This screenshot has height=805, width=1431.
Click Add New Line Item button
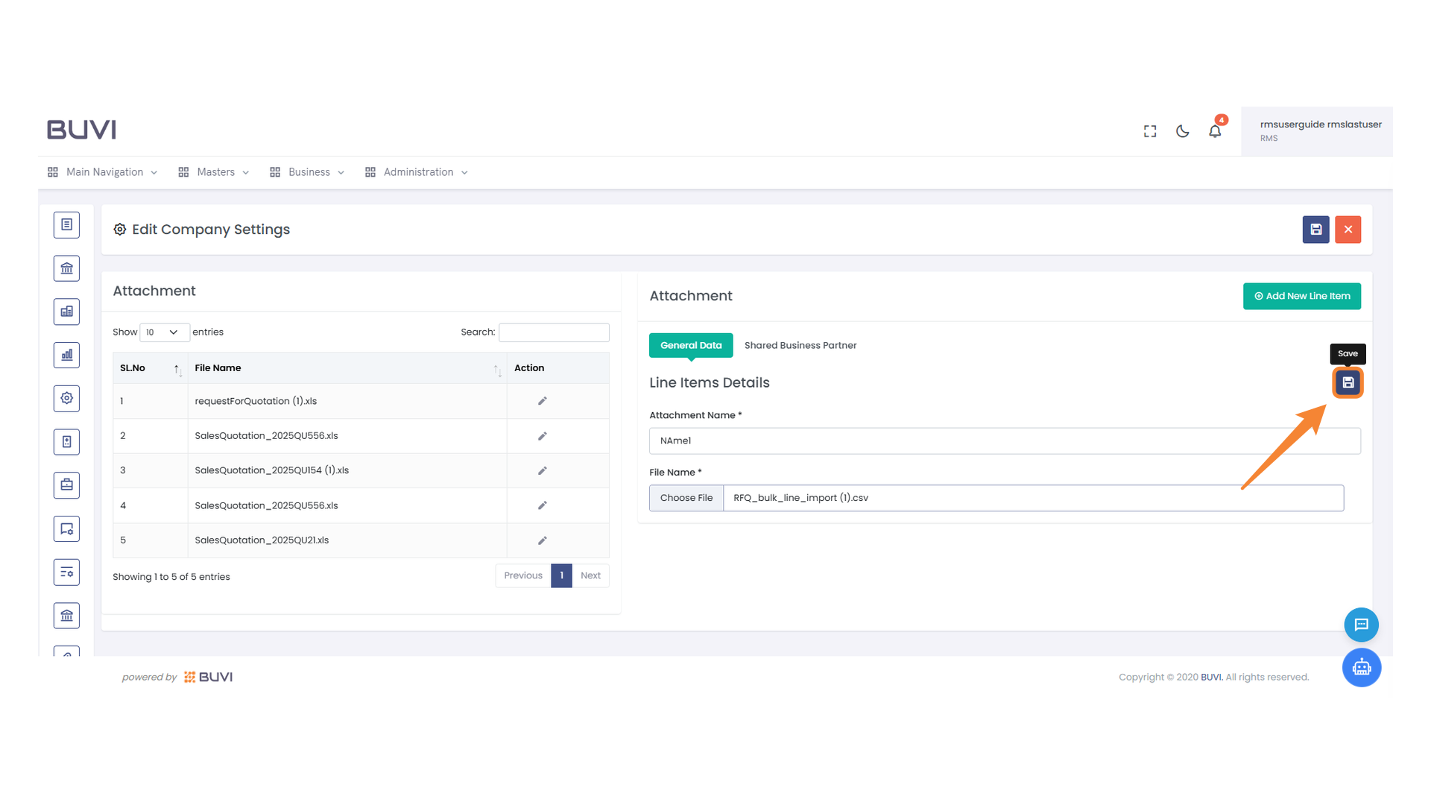coord(1301,296)
